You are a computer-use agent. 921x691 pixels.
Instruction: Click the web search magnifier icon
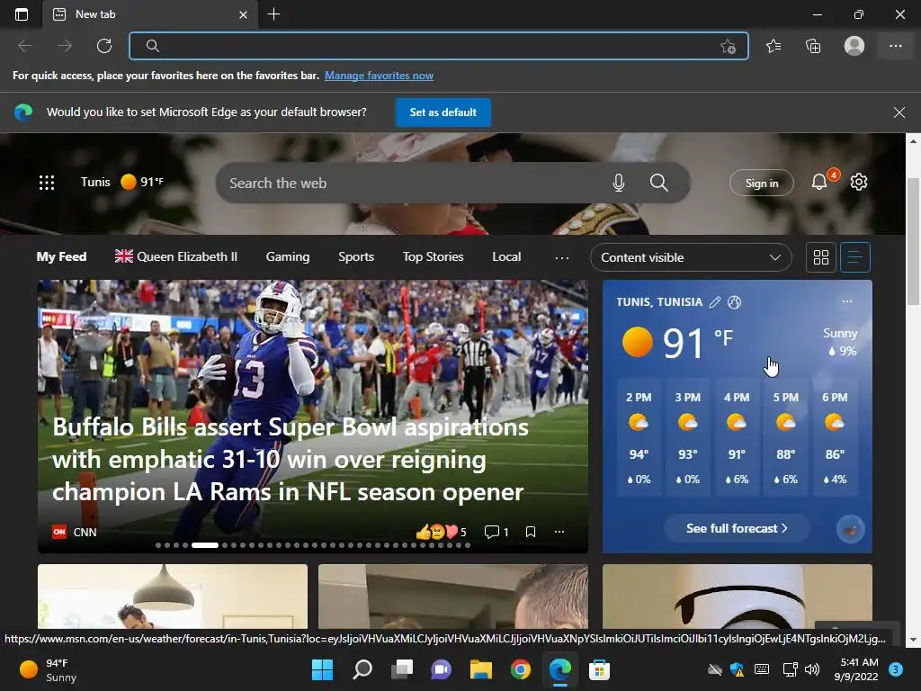point(659,183)
